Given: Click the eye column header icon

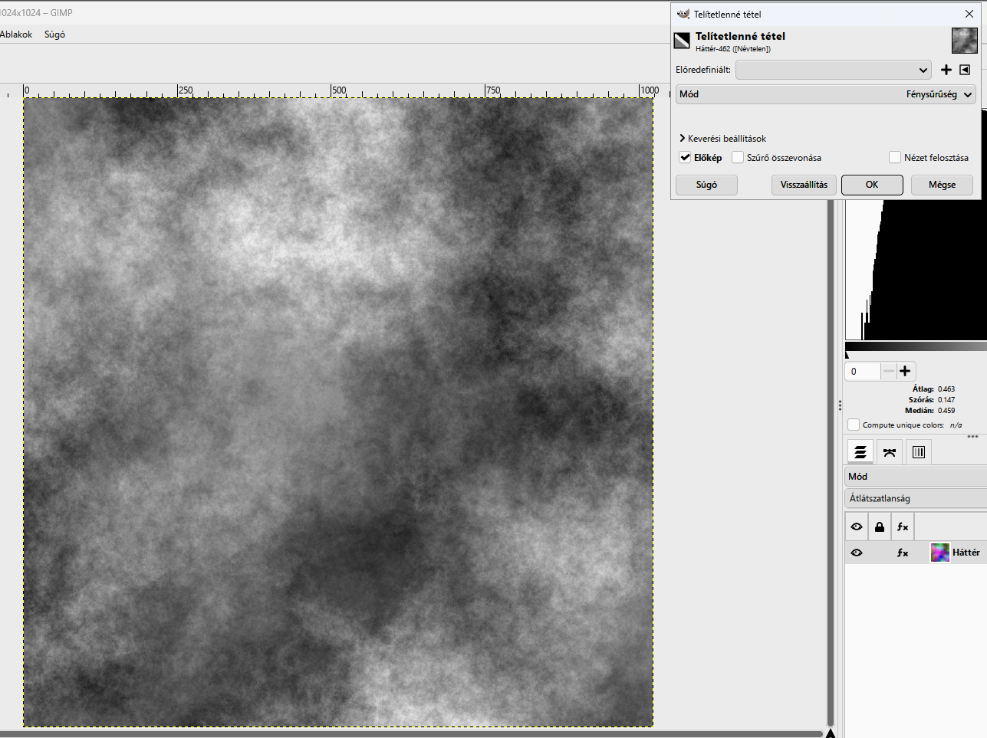Looking at the screenshot, I should click(857, 527).
